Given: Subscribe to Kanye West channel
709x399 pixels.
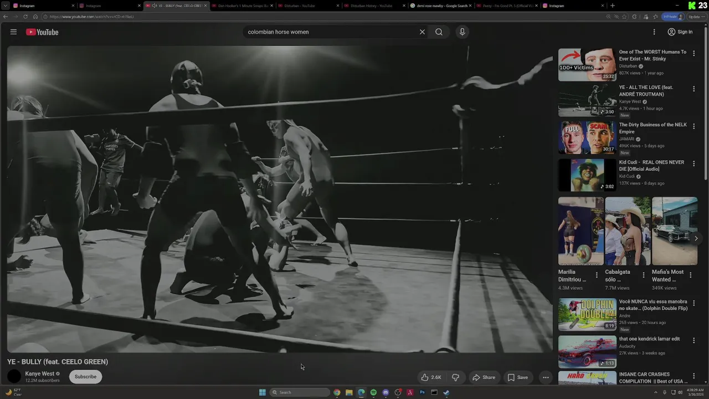Looking at the screenshot, I should (x=85, y=377).
